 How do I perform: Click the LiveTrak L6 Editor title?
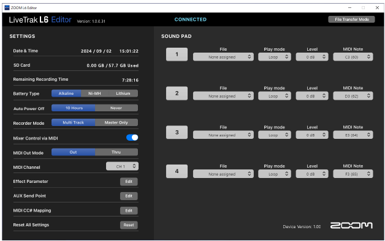point(40,20)
